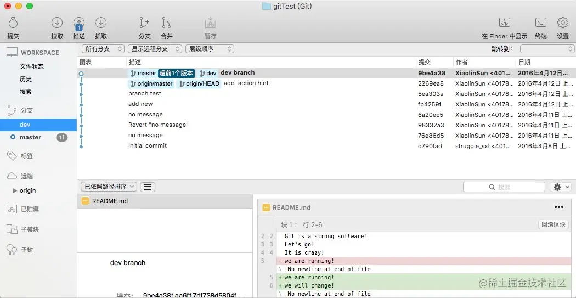Screen dimensions: 576x298
Task: Open the Terminal (终端) toolbar icon
Action: coord(541,23)
